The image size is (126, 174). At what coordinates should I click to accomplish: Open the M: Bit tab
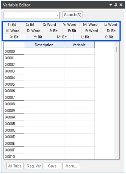[x=62, y=37]
